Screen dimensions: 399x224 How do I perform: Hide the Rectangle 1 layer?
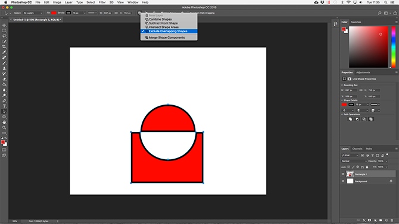pyautogui.click(x=343, y=174)
